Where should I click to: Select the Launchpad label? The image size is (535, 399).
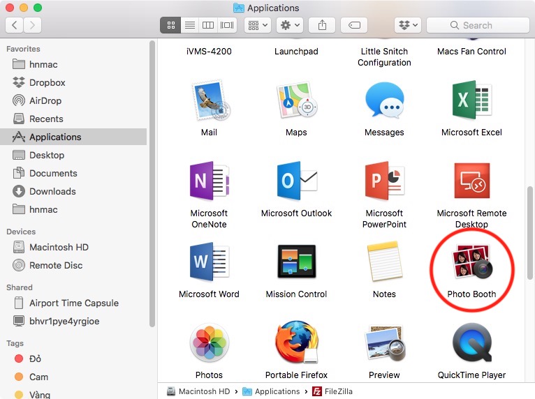pyautogui.click(x=297, y=51)
